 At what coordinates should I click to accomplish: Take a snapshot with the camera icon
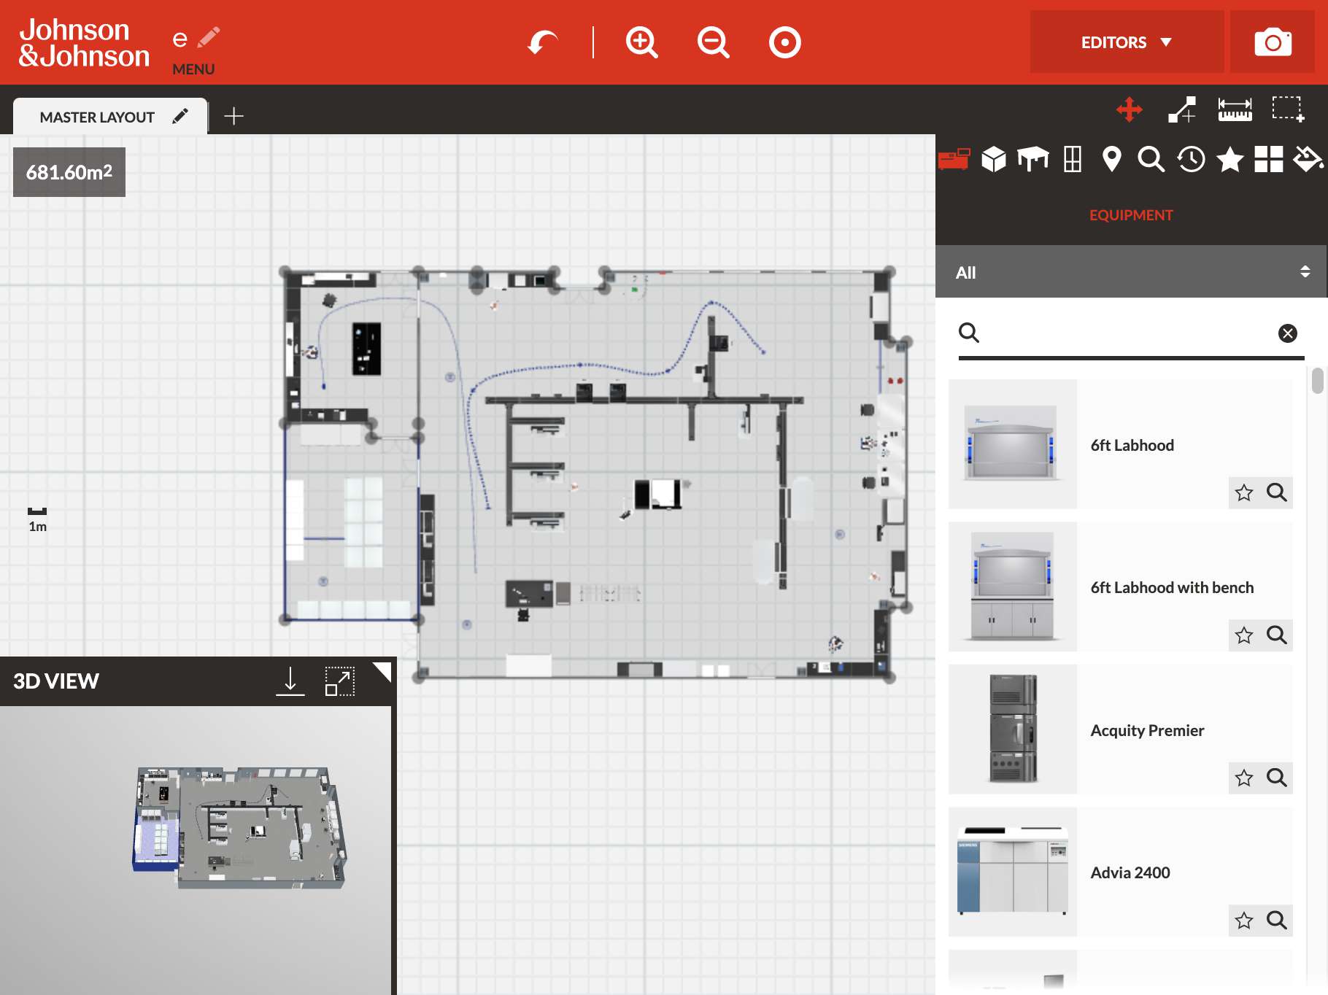tap(1273, 42)
